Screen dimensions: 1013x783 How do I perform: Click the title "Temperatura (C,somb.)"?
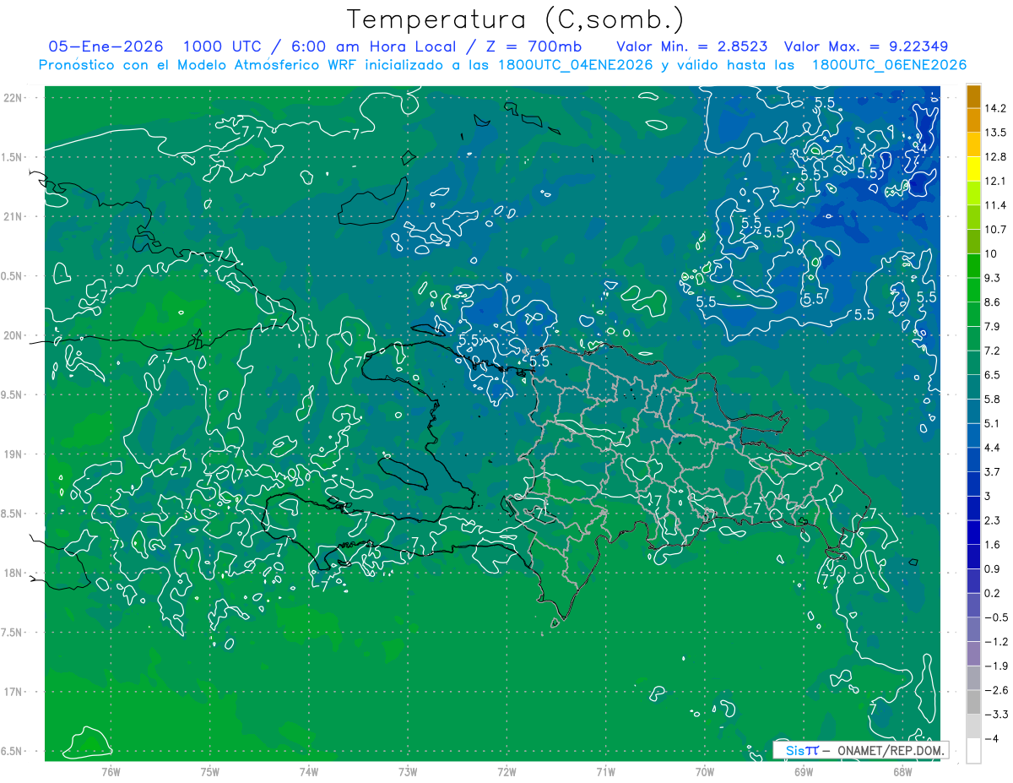click(516, 19)
